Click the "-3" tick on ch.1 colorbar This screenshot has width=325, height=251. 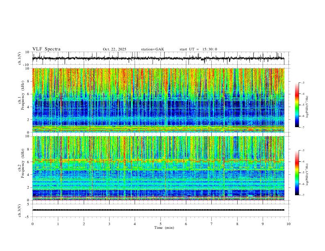[x=303, y=82]
